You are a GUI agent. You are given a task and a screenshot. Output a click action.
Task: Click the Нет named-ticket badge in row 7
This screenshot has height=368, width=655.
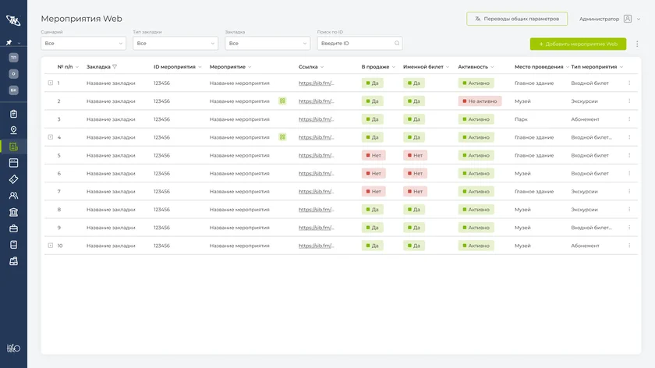415,191
